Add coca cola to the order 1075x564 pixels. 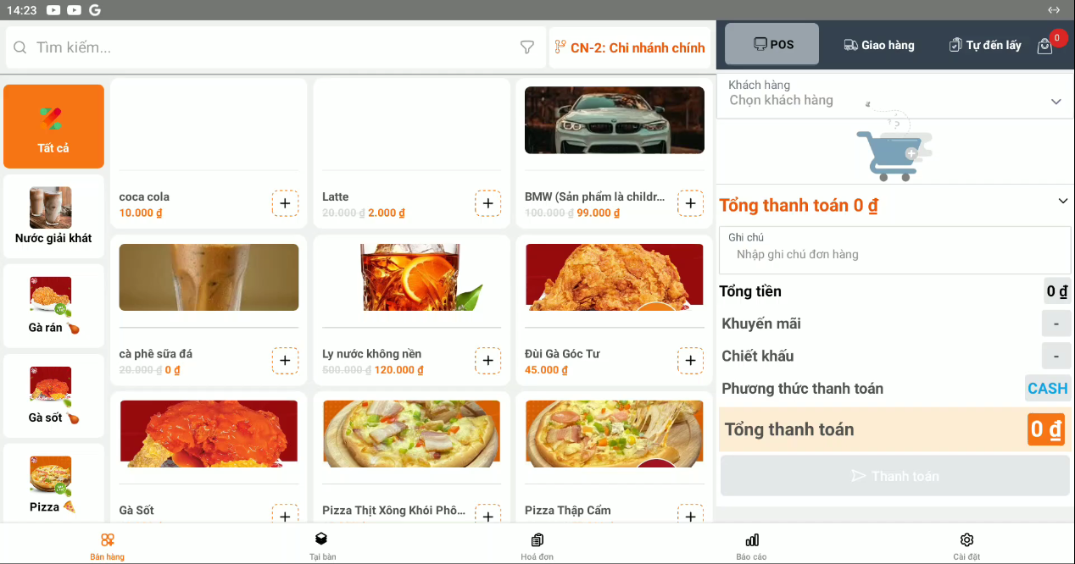(x=285, y=204)
